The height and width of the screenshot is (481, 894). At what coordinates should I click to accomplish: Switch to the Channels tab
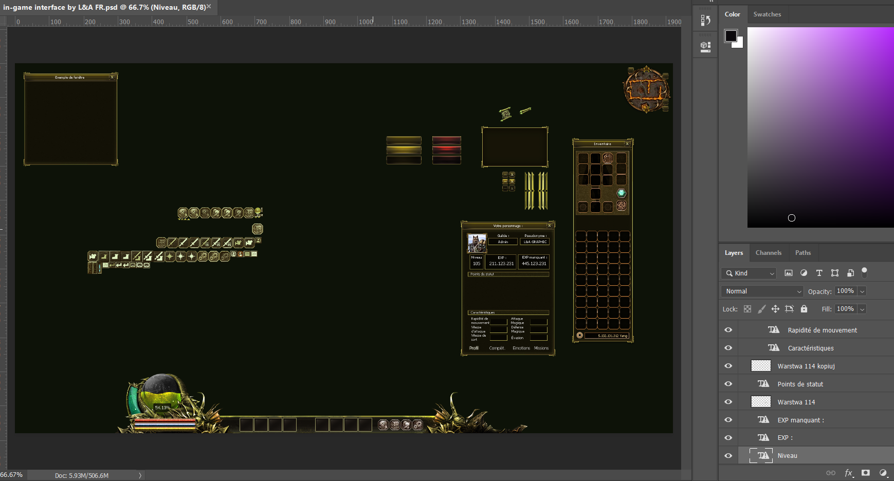(768, 253)
